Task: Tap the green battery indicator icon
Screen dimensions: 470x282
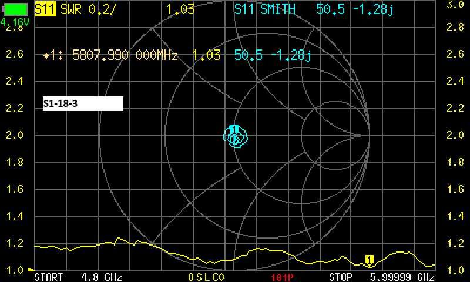Action: coord(15,9)
